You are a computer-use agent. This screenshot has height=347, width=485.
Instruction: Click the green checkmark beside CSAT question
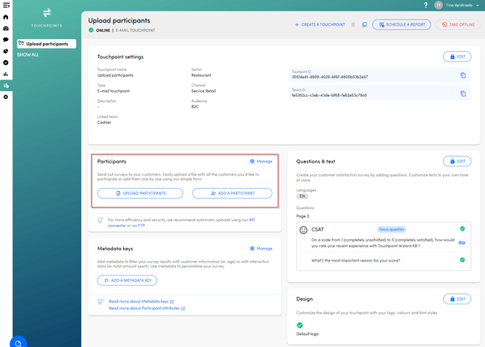click(462, 229)
